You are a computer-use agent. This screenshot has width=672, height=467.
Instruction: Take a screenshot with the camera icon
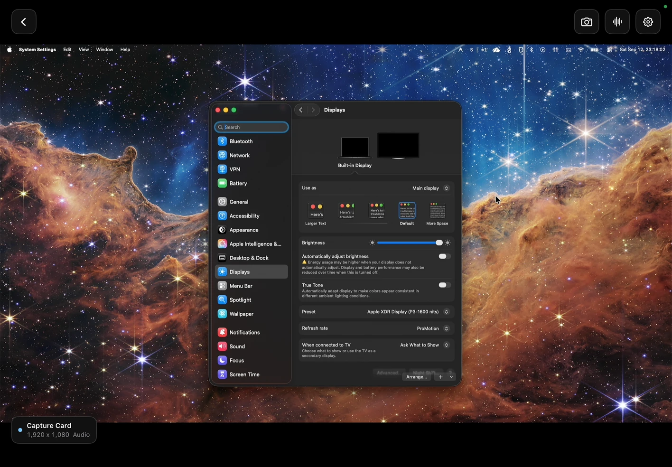click(x=587, y=22)
